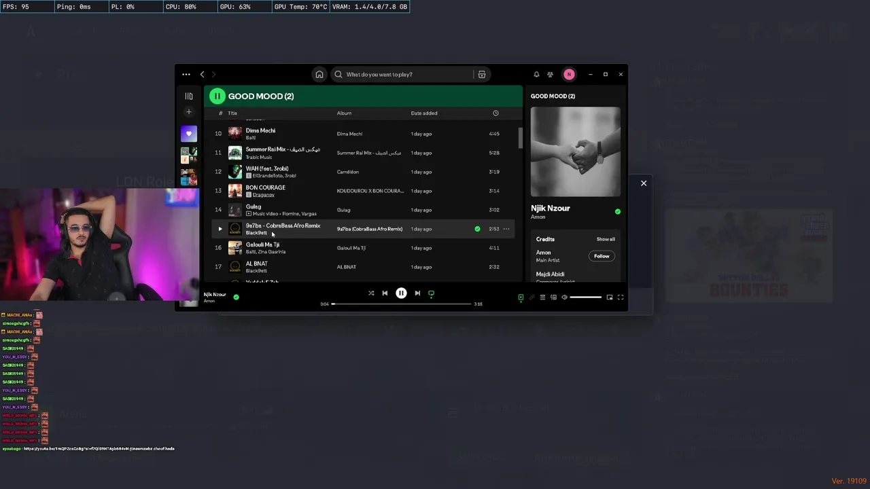
Task: Go forward with the right arrow
Action: point(213,75)
